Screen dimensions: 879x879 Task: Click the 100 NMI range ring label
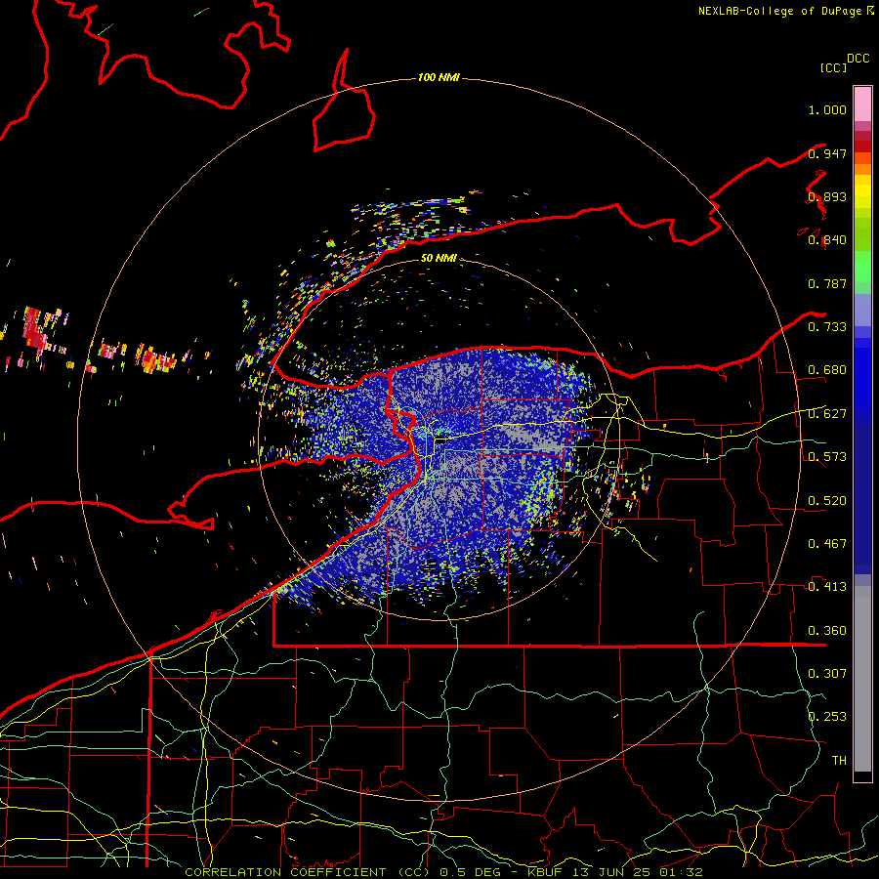point(439,77)
